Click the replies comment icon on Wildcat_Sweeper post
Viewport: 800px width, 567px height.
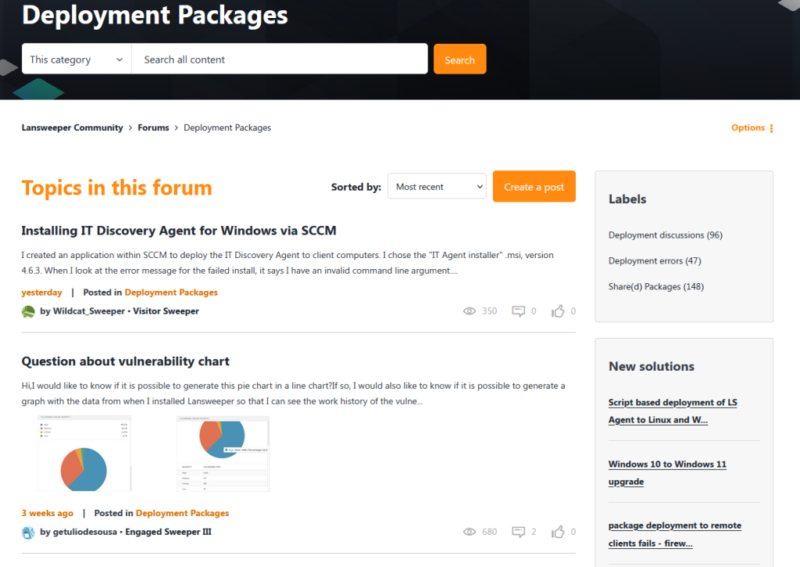click(519, 311)
